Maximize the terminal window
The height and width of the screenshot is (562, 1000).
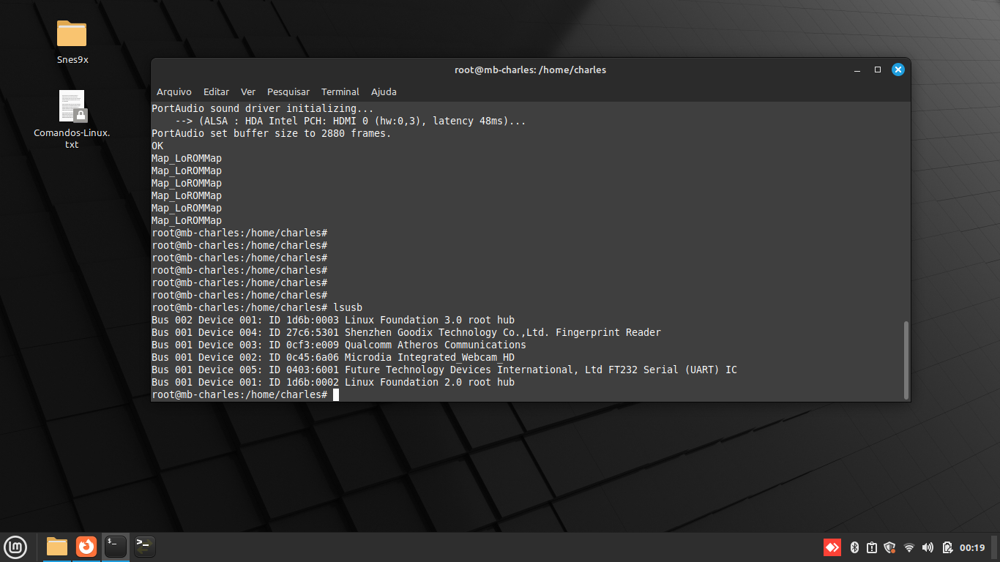click(878, 70)
